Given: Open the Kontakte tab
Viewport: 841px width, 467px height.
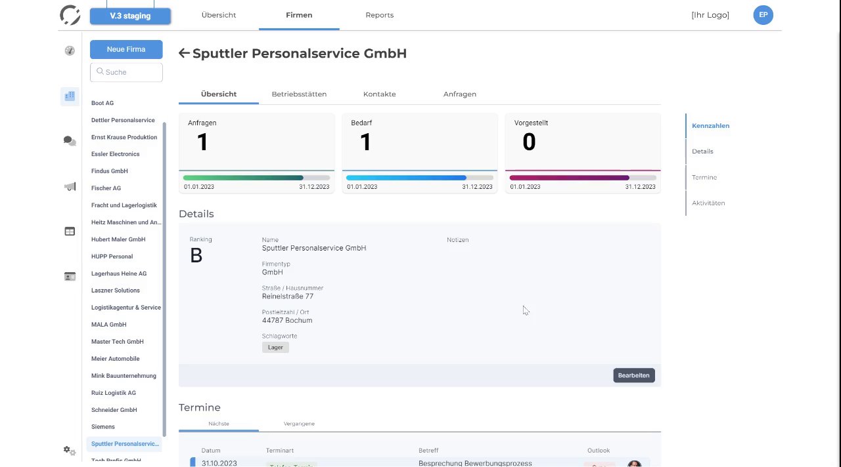Looking at the screenshot, I should [x=379, y=94].
